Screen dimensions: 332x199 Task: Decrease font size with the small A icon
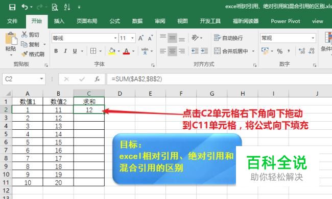(x=150, y=38)
